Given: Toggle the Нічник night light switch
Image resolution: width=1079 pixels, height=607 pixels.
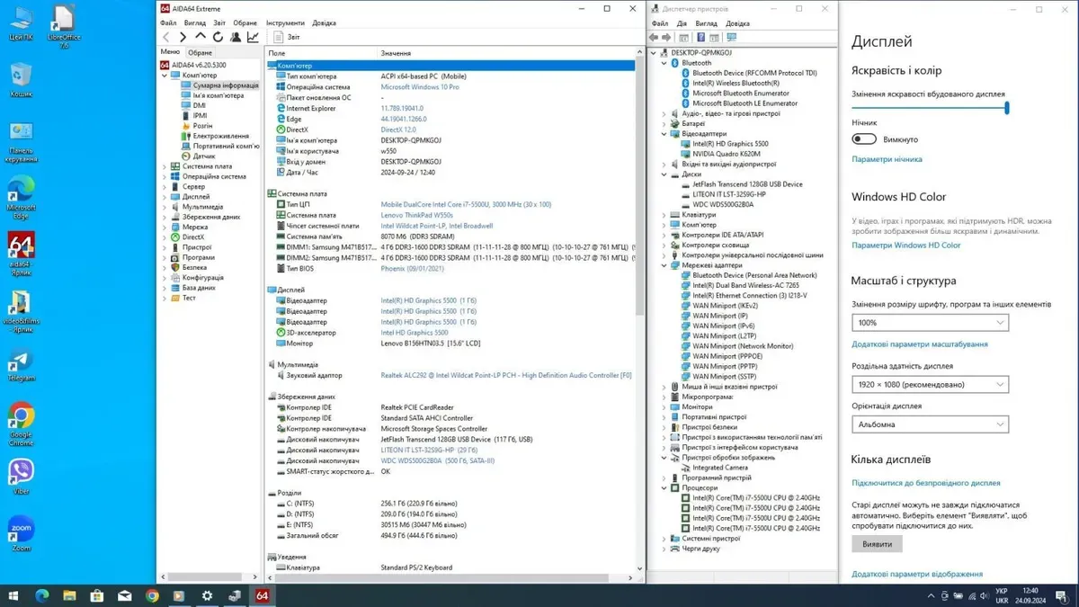Looking at the screenshot, I should [864, 139].
